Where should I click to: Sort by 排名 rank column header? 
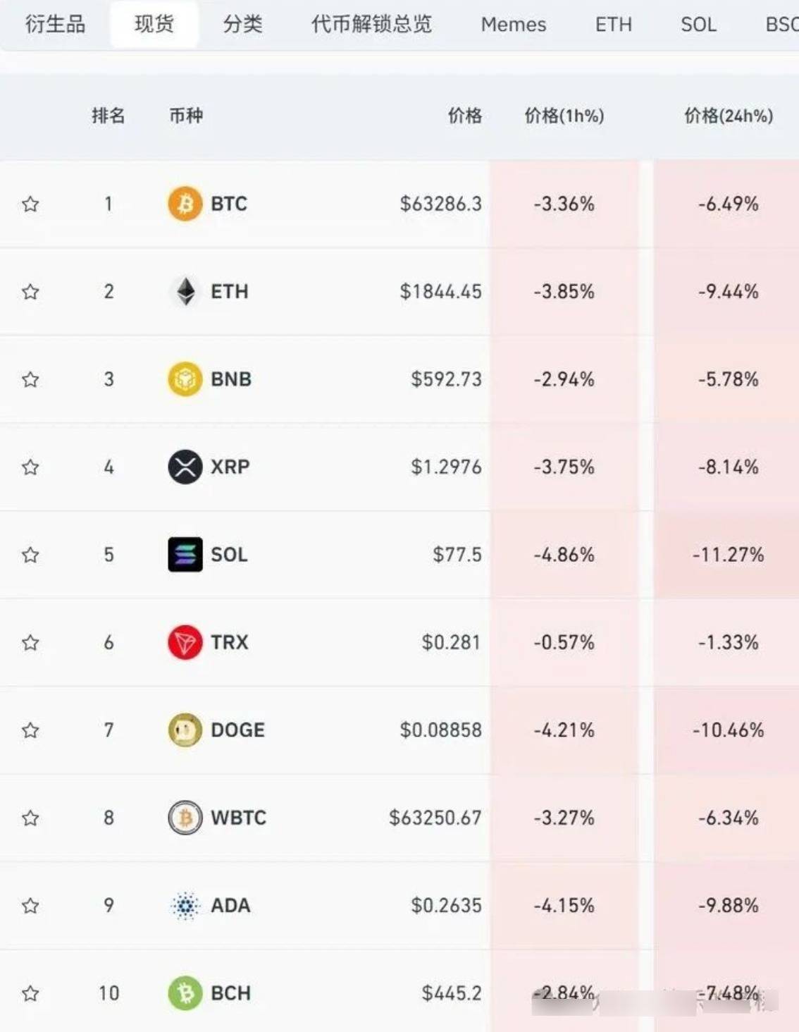[108, 116]
